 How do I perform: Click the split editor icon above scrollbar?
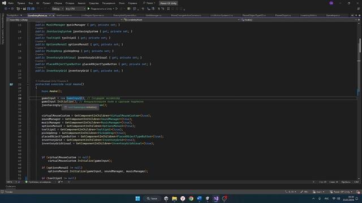(359, 20)
